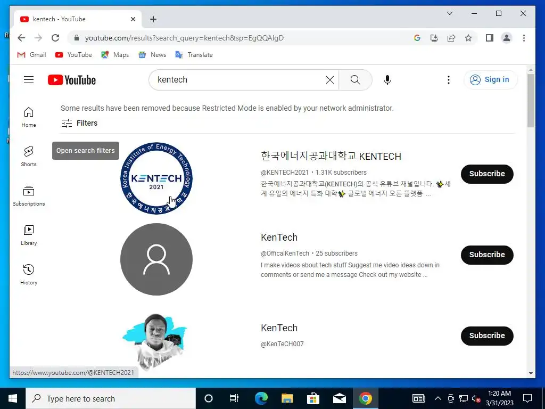Open KenTech title with 25 subscribers
545x409 pixels.
tap(279, 238)
